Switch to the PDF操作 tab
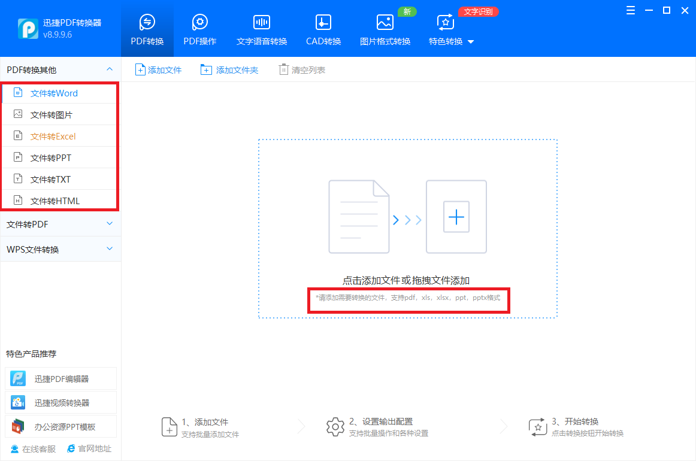696x461 pixels. coord(199,29)
